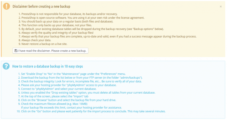Click the "Always check your data" line
The image size is (227, 120).
33,40
